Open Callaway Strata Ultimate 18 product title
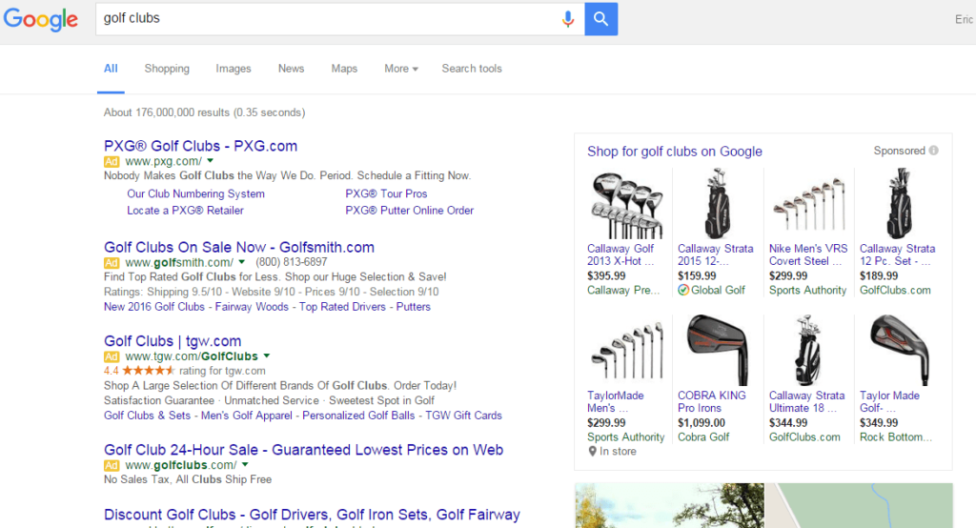976x528 pixels. coord(806,401)
